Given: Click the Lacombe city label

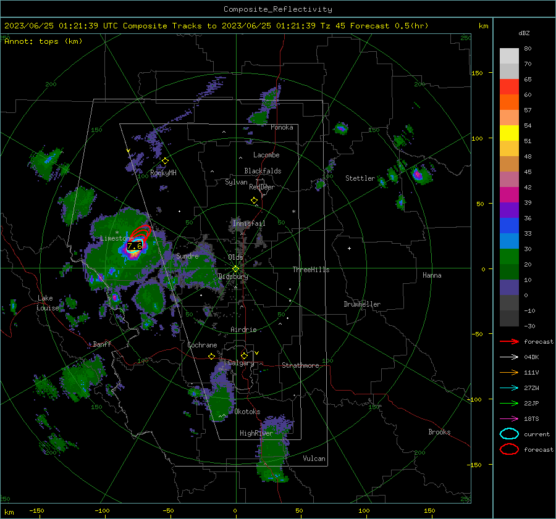Looking at the screenshot, I should [x=266, y=155].
